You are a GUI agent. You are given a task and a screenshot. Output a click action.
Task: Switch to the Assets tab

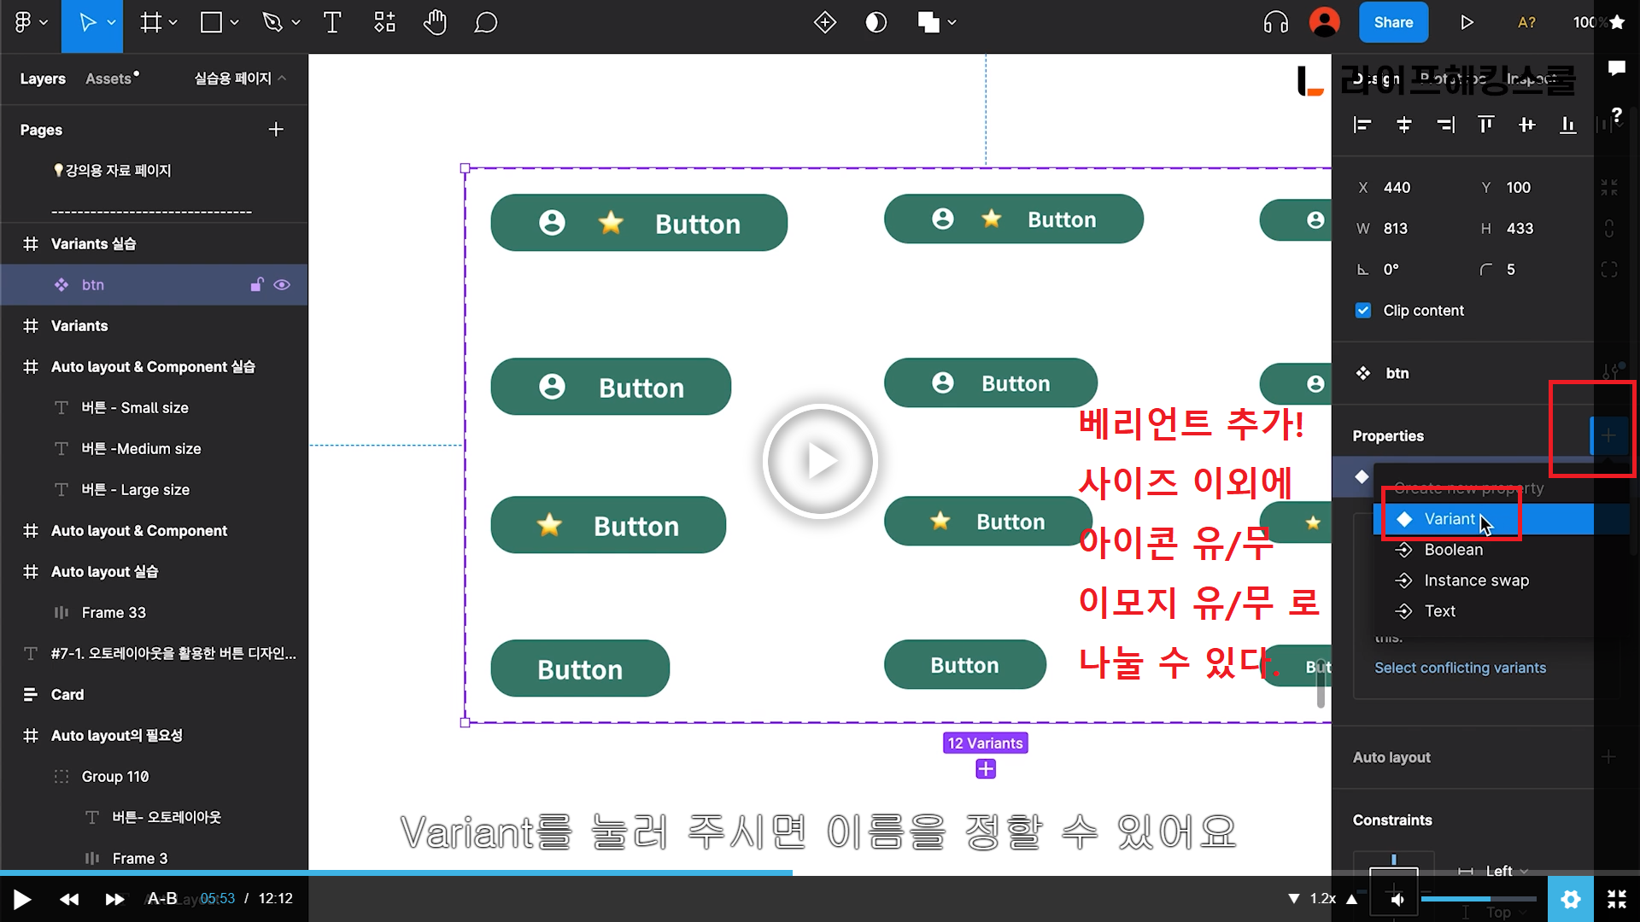[109, 79]
